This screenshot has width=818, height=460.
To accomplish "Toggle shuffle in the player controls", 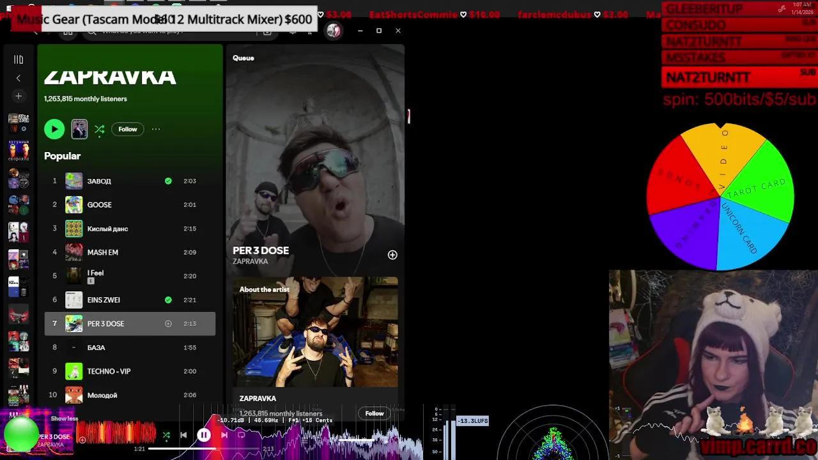I will pyautogui.click(x=166, y=436).
